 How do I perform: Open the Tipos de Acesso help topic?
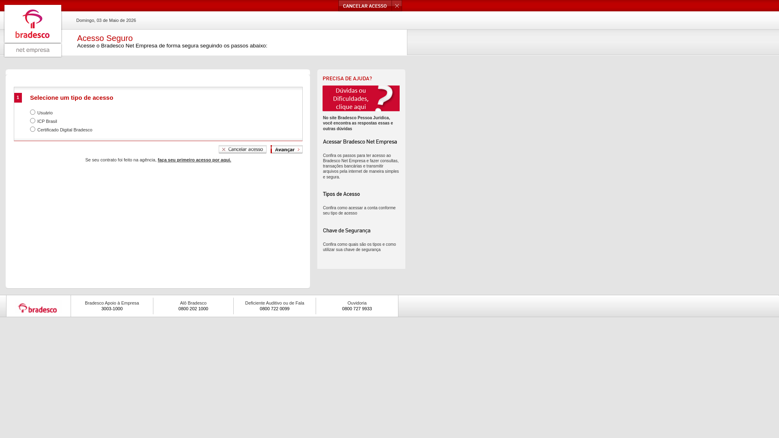[341, 194]
